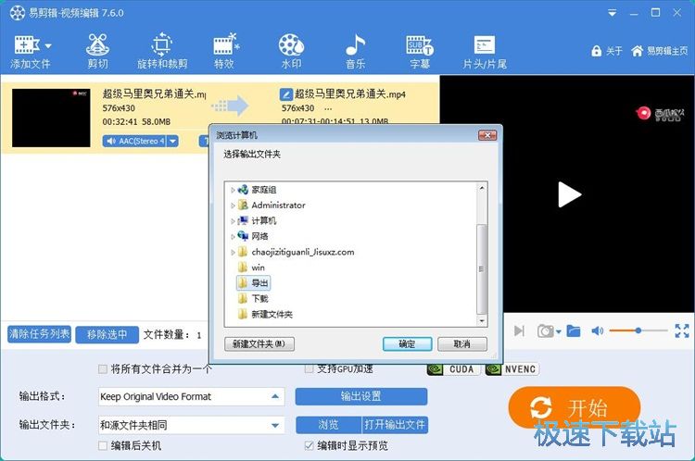Close the 浏览计算机 dialog
The width and height of the screenshot is (695, 461).
487,135
